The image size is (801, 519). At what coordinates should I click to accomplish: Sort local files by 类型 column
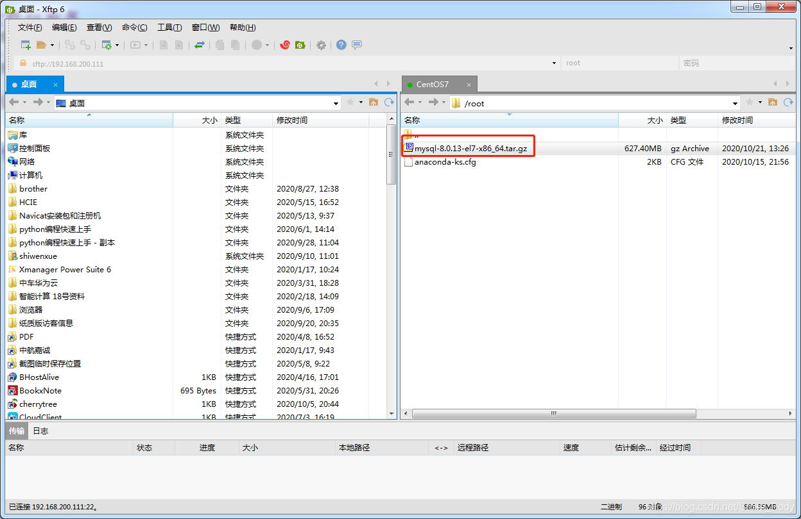(x=246, y=120)
